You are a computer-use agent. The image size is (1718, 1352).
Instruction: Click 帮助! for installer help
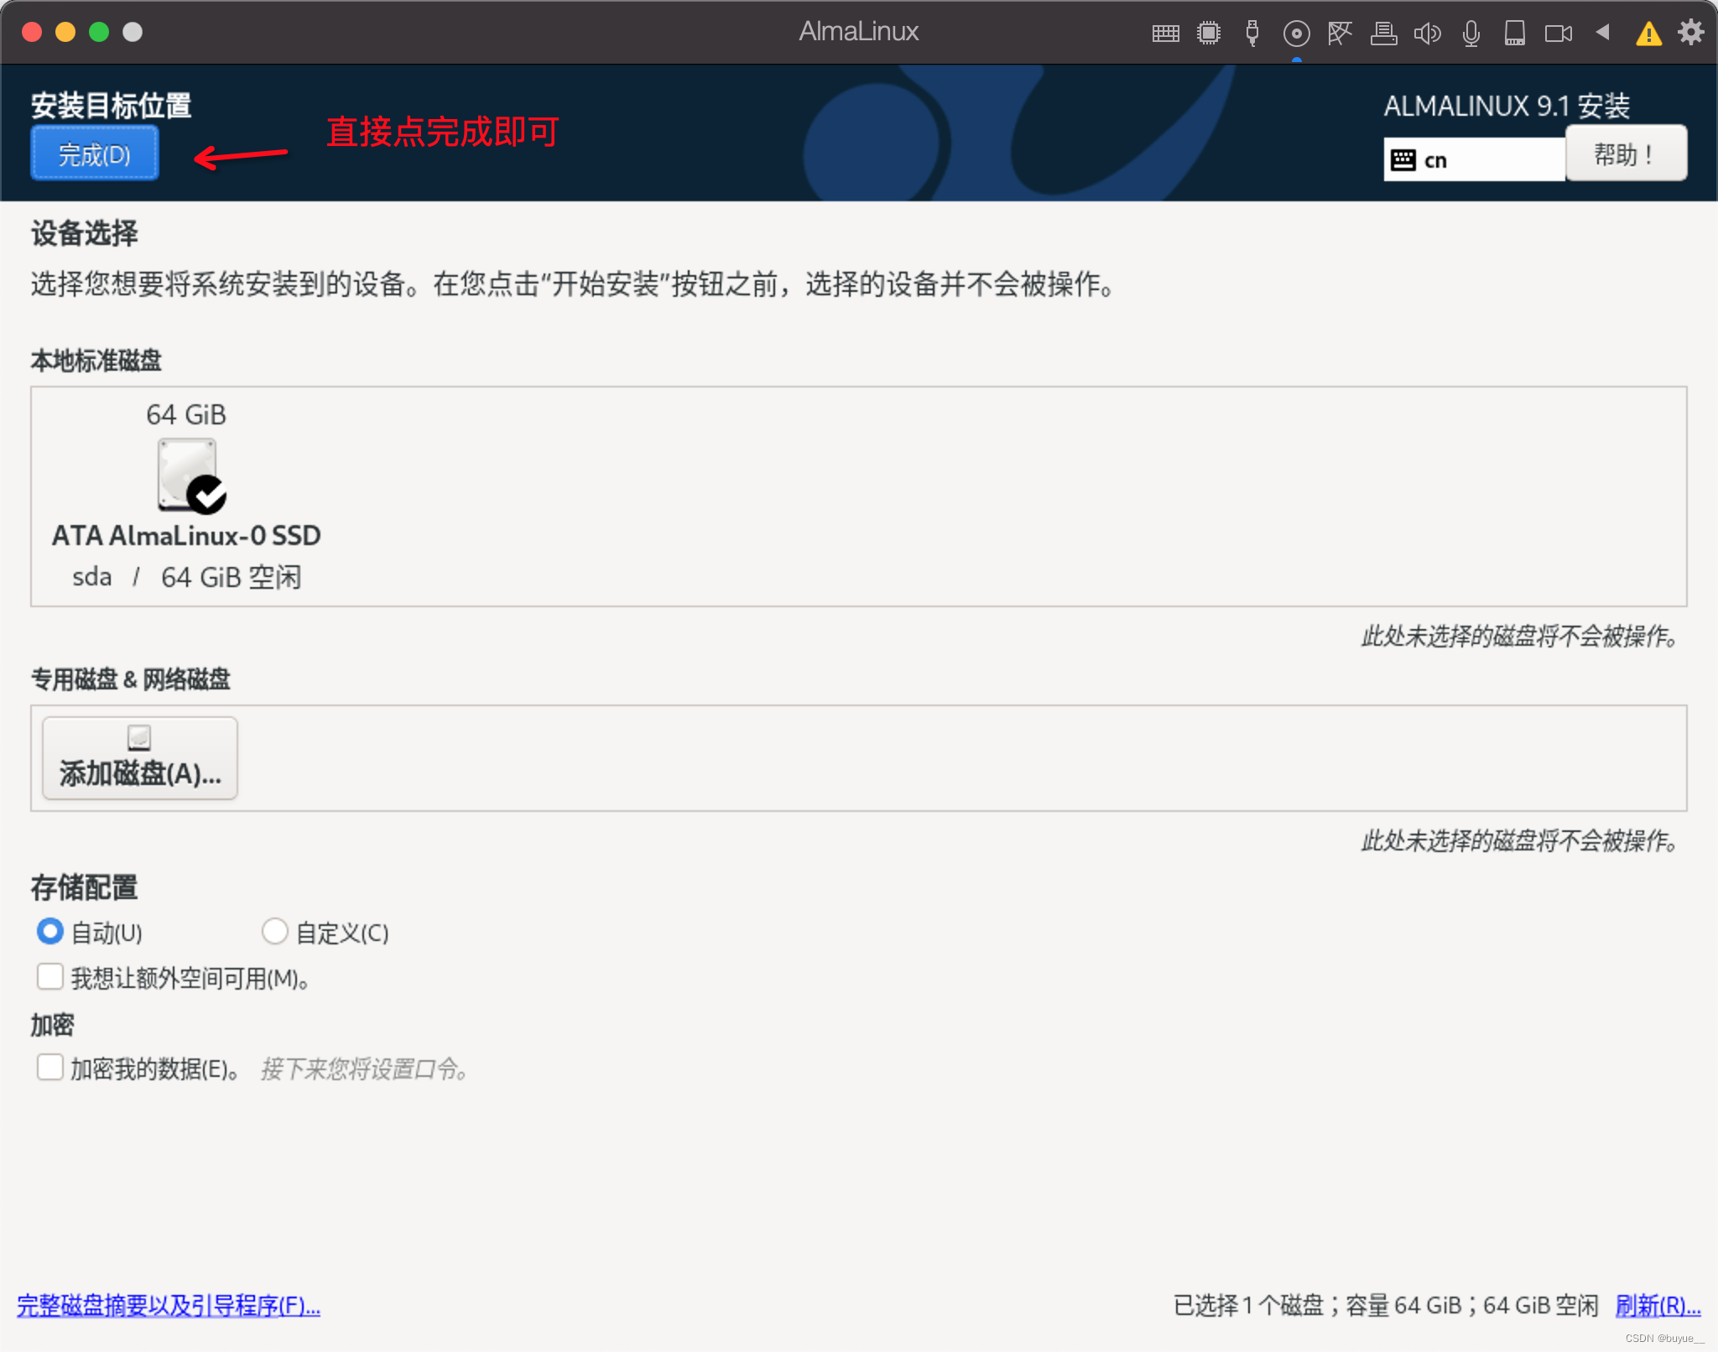pyautogui.click(x=1626, y=153)
